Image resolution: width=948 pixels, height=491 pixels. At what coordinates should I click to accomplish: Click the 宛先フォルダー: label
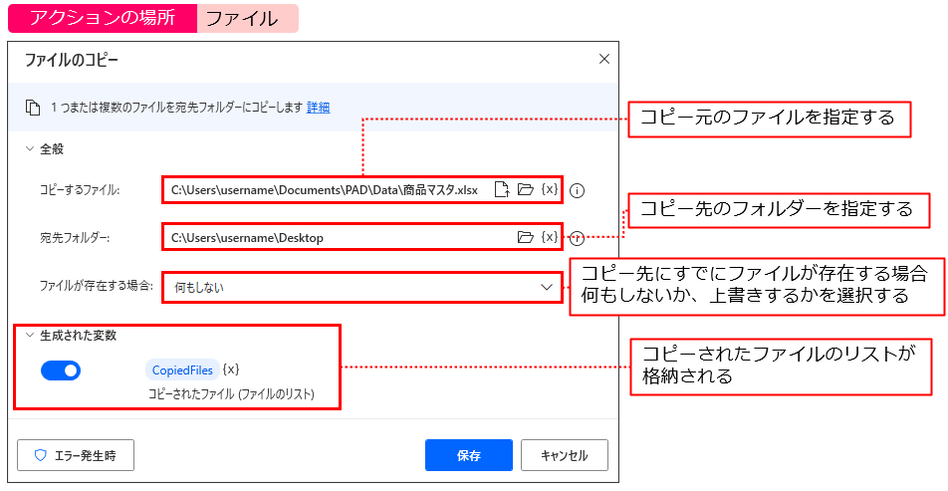pos(74,238)
